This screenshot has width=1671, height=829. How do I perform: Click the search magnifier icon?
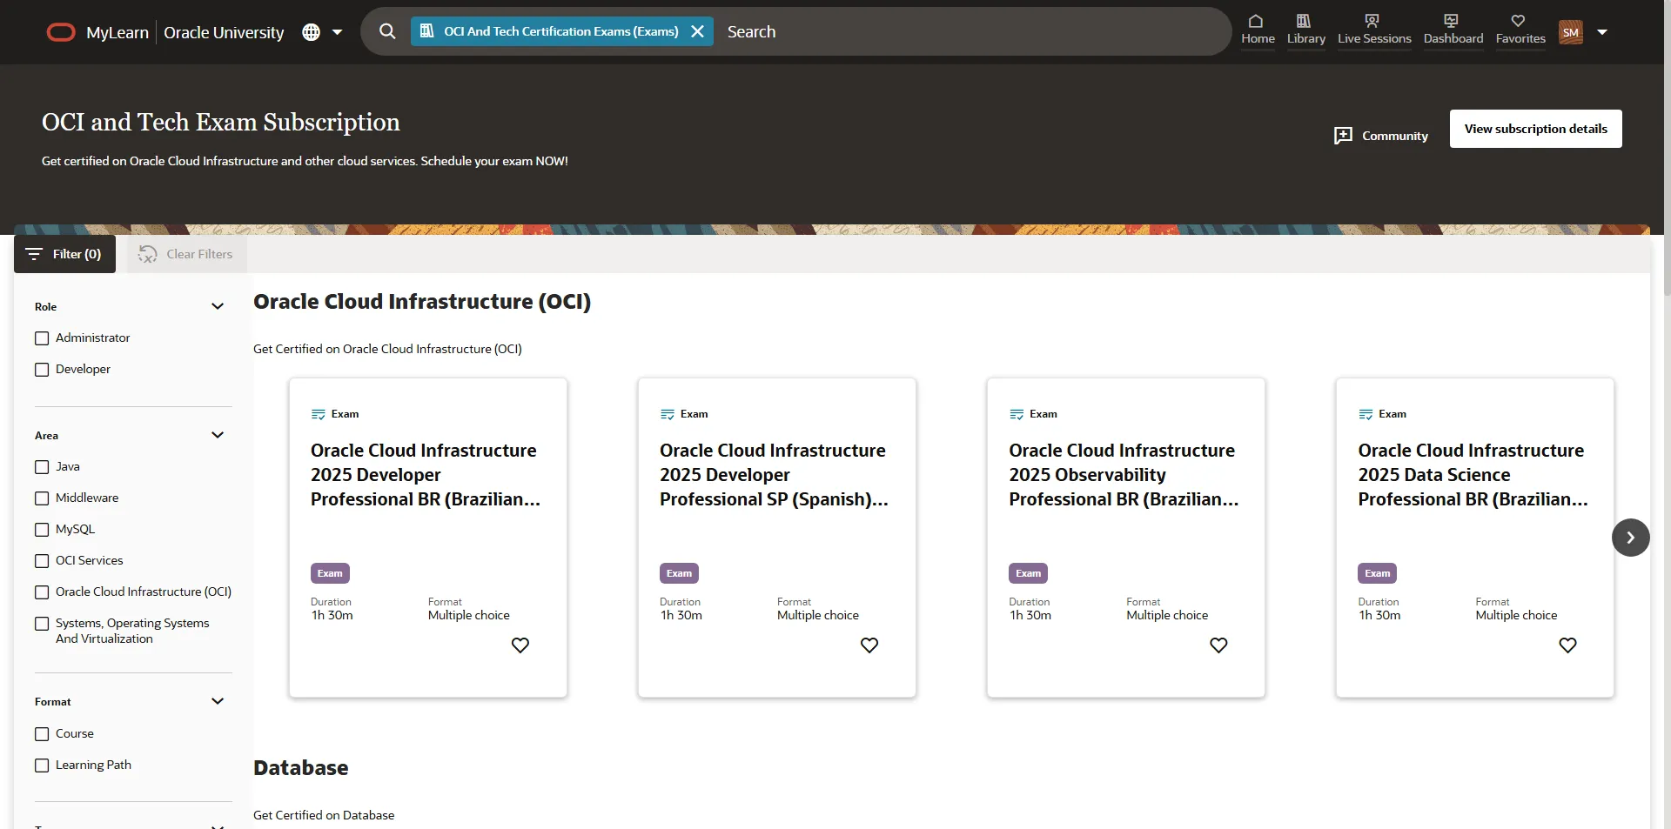click(387, 31)
